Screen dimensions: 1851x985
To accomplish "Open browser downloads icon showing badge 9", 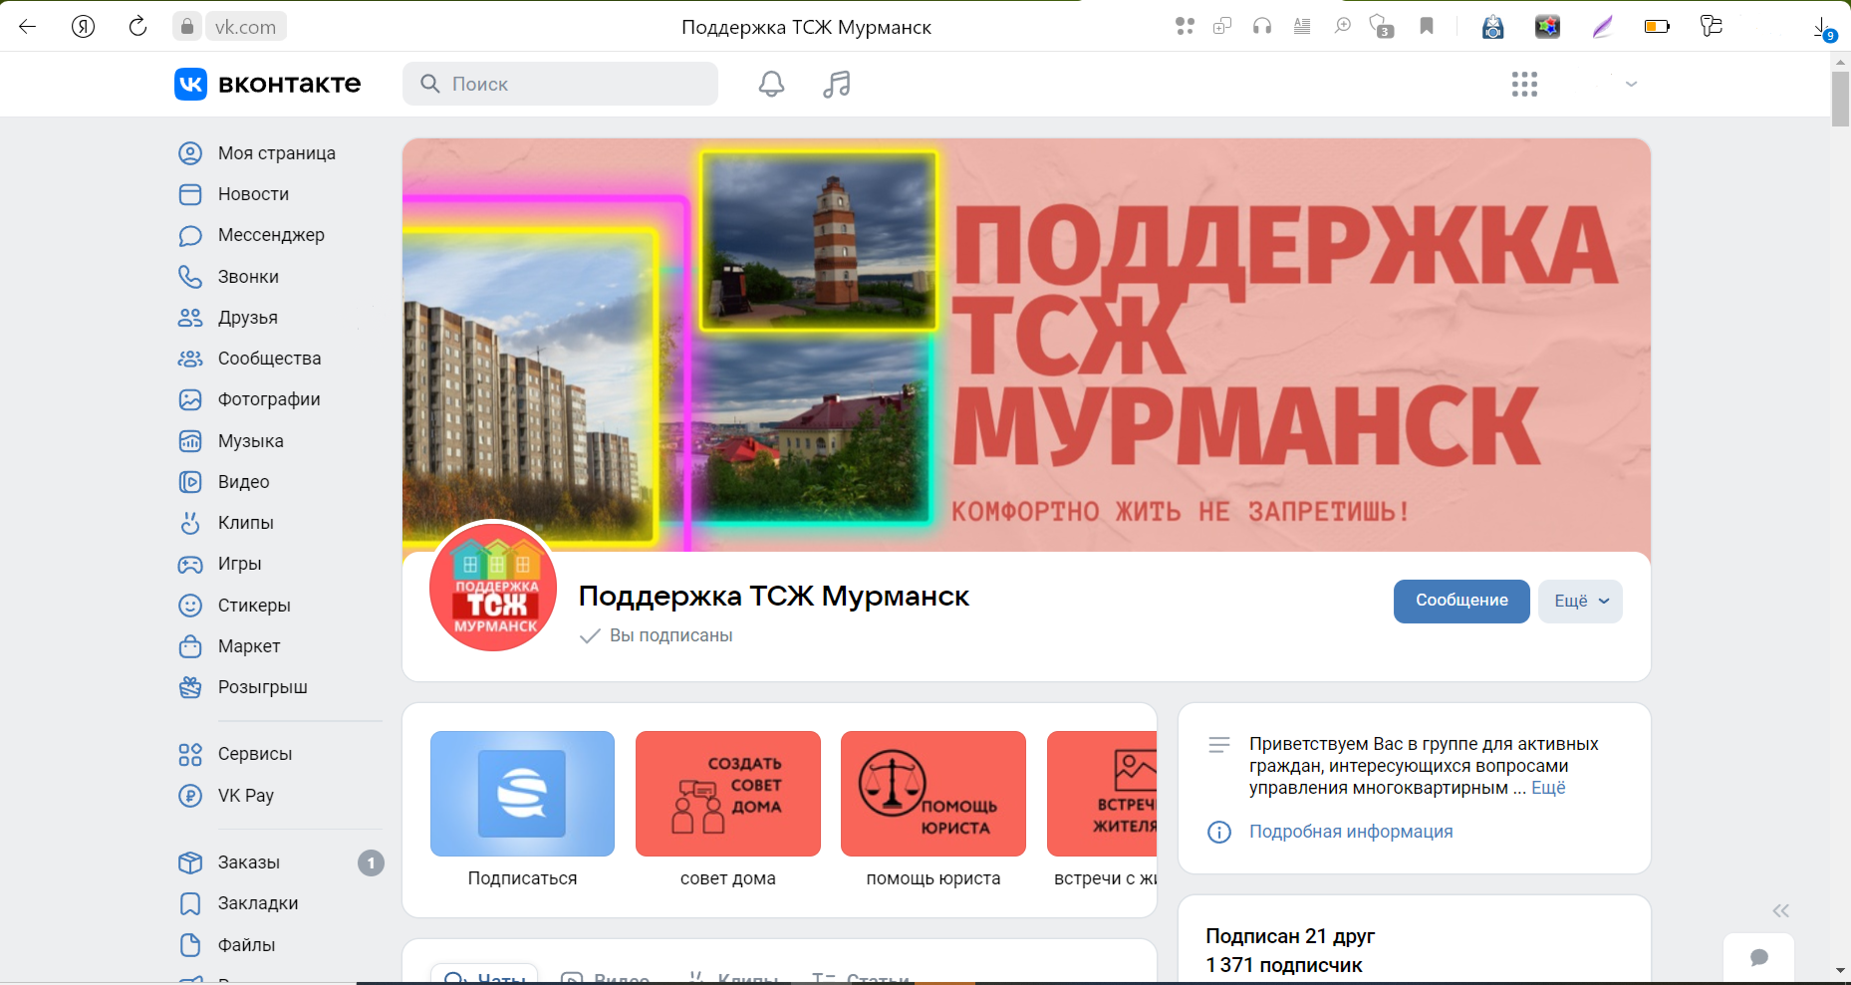I will click(1819, 27).
